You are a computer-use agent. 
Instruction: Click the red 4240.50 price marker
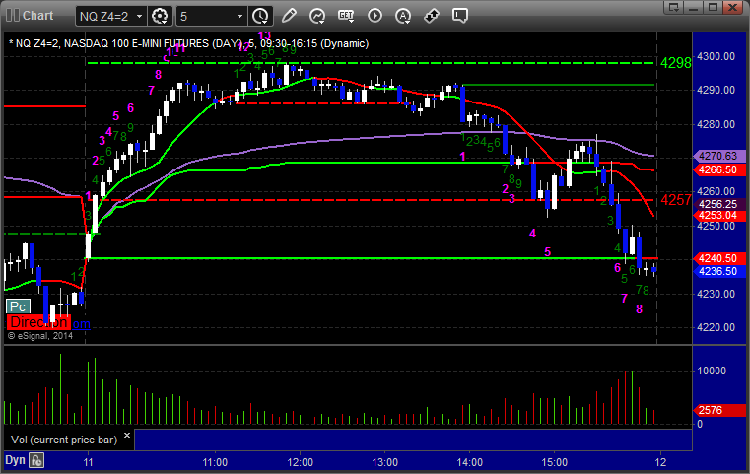718,258
